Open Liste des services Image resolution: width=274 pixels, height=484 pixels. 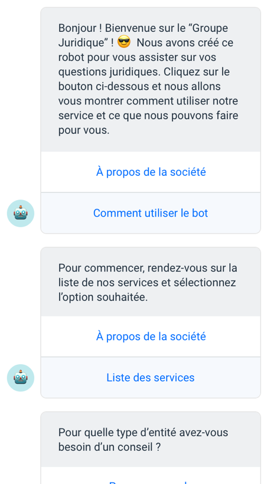point(151,378)
